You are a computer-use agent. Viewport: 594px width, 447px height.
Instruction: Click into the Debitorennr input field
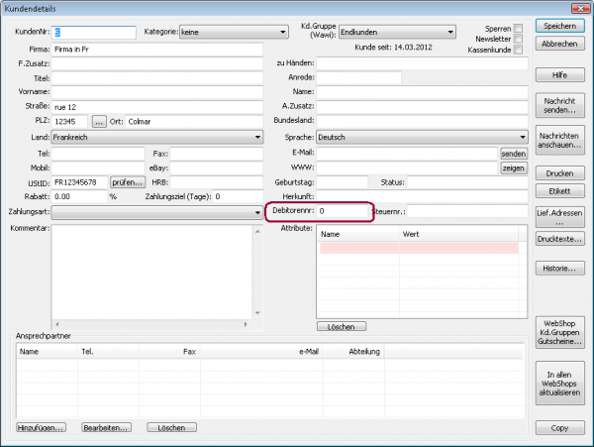pyautogui.click(x=342, y=212)
